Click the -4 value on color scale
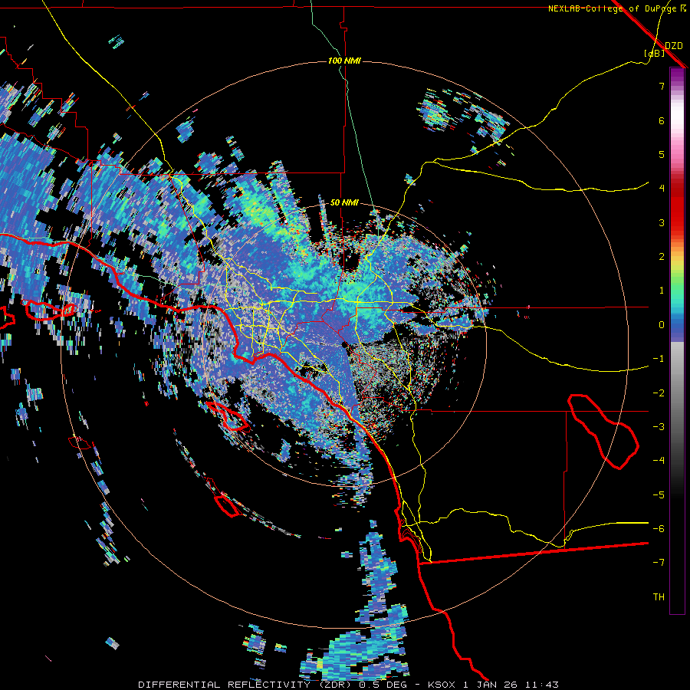690x690 pixels. pos(659,461)
